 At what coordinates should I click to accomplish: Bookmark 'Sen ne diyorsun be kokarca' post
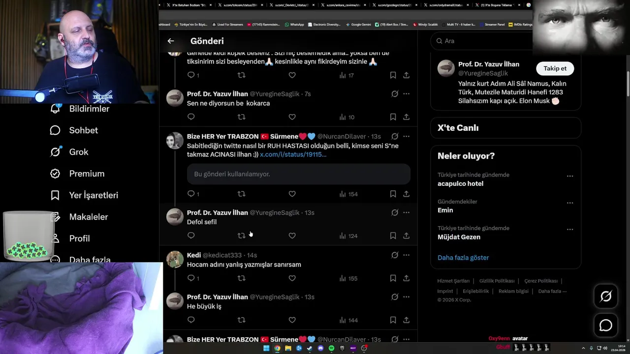(x=393, y=117)
